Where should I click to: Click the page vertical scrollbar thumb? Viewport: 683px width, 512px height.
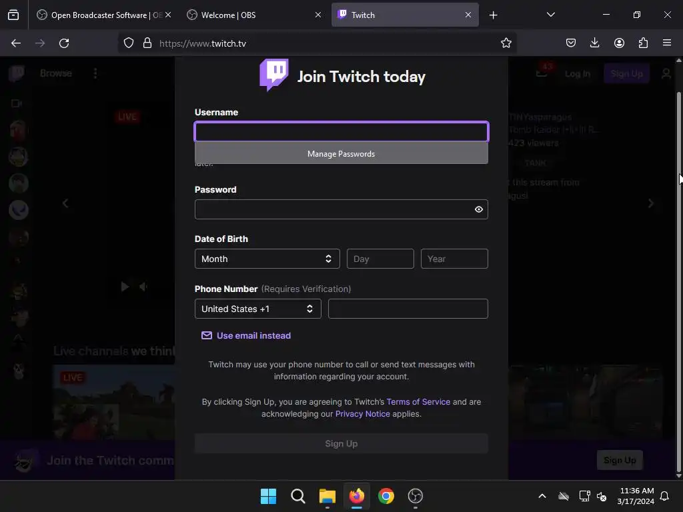pyautogui.click(x=678, y=283)
